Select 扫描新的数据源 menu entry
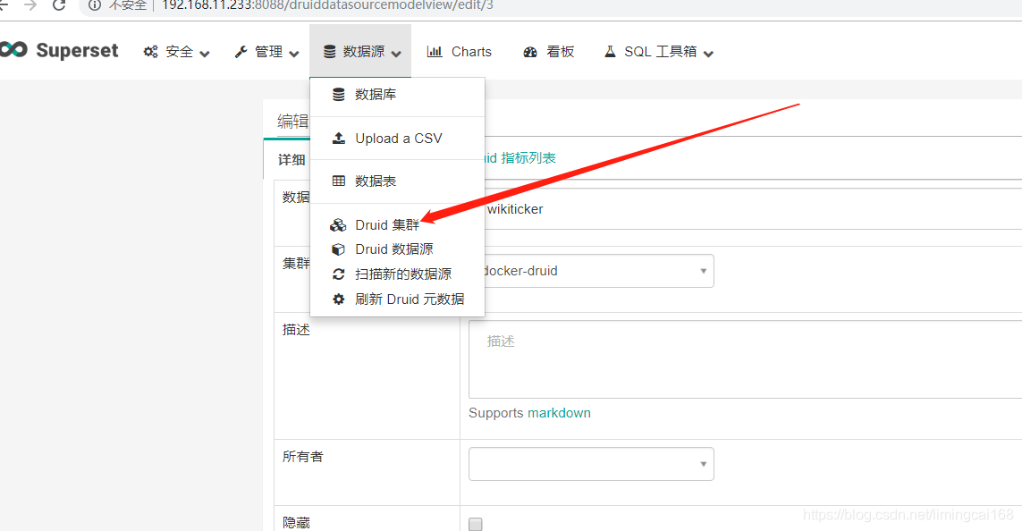 click(397, 274)
